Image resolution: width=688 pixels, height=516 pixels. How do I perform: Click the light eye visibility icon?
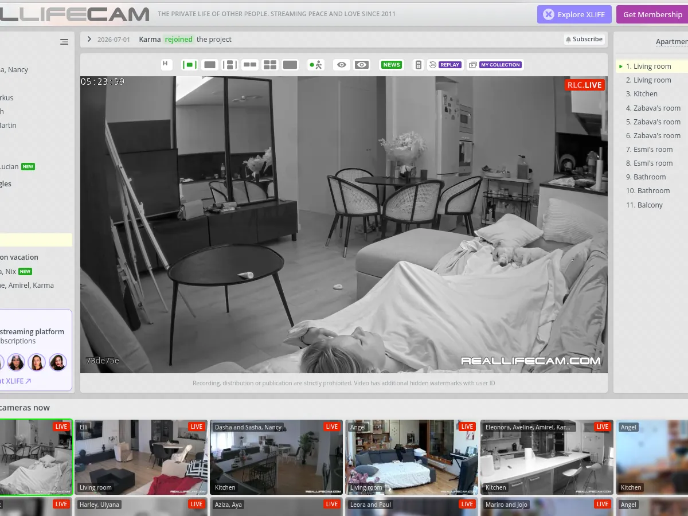click(342, 65)
